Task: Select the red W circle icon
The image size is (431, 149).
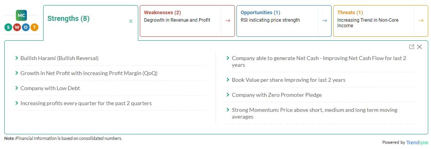Action: (17, 27)
